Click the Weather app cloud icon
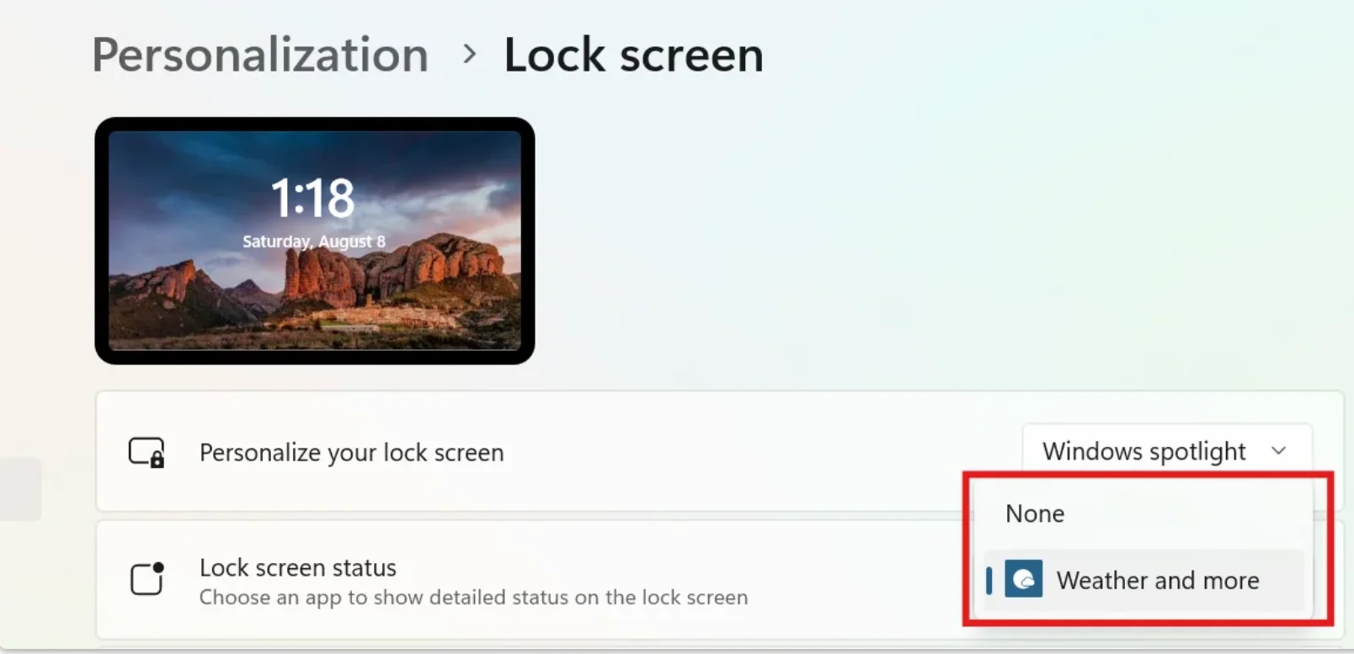1354x654 pixels. point(1024,579)
